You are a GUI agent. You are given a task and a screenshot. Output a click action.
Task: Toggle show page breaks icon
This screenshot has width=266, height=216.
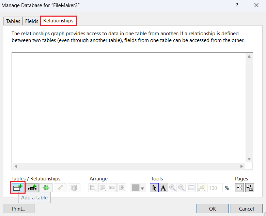[x=240, y=188]
